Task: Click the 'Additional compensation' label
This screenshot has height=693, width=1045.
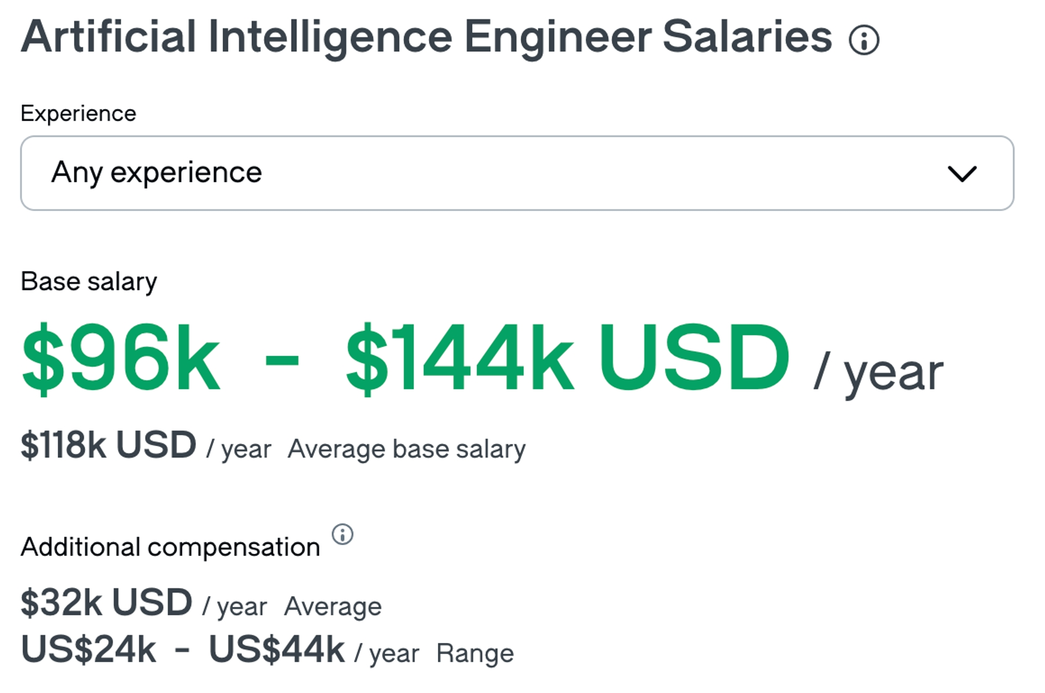Action: tap(170, 547)
